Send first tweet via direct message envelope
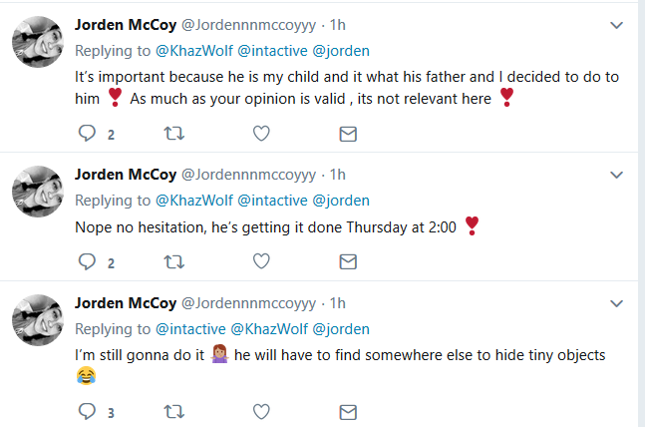This screenshot has width=645, height=427. (x=348, y=134)
